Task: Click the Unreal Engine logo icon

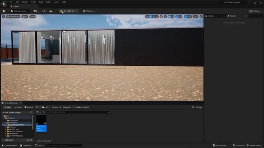Action: [4, 4]
